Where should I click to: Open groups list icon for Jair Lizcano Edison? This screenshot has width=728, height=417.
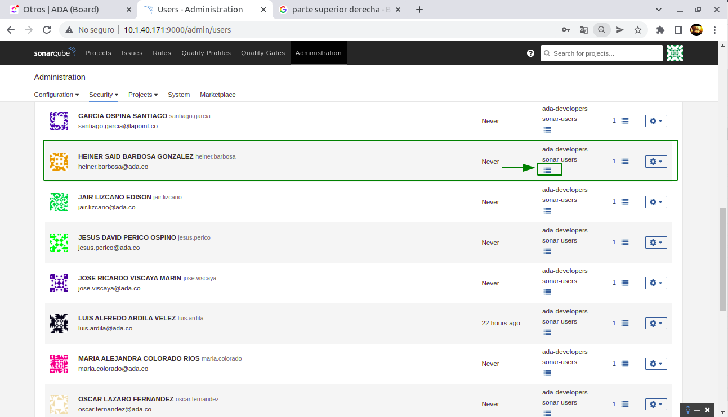click(x=547, y=210)
